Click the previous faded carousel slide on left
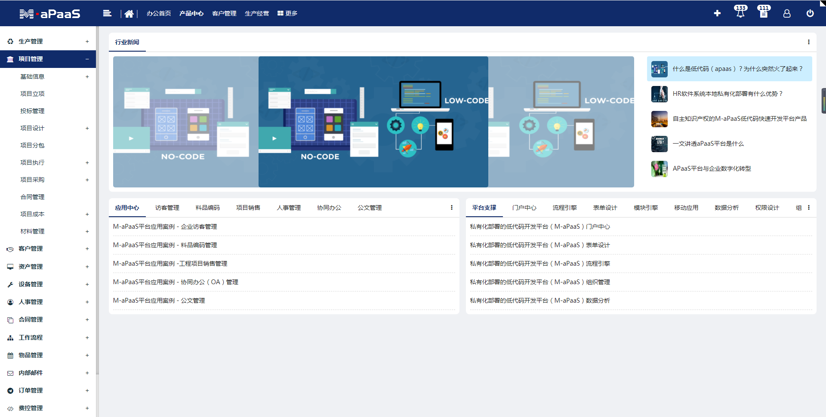The image size is (826, 417). click(186, 122)
